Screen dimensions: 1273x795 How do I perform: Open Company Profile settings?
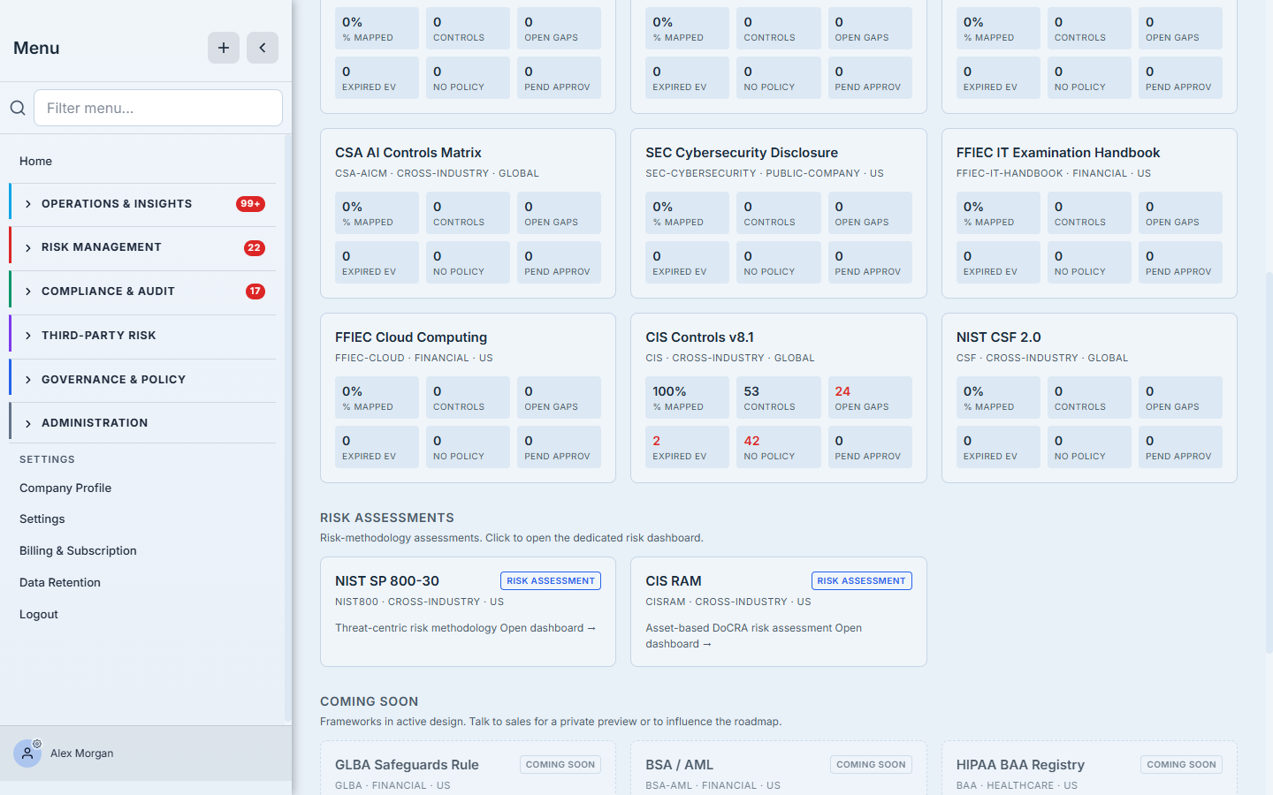pyautogui.click(x=65, y=488)
